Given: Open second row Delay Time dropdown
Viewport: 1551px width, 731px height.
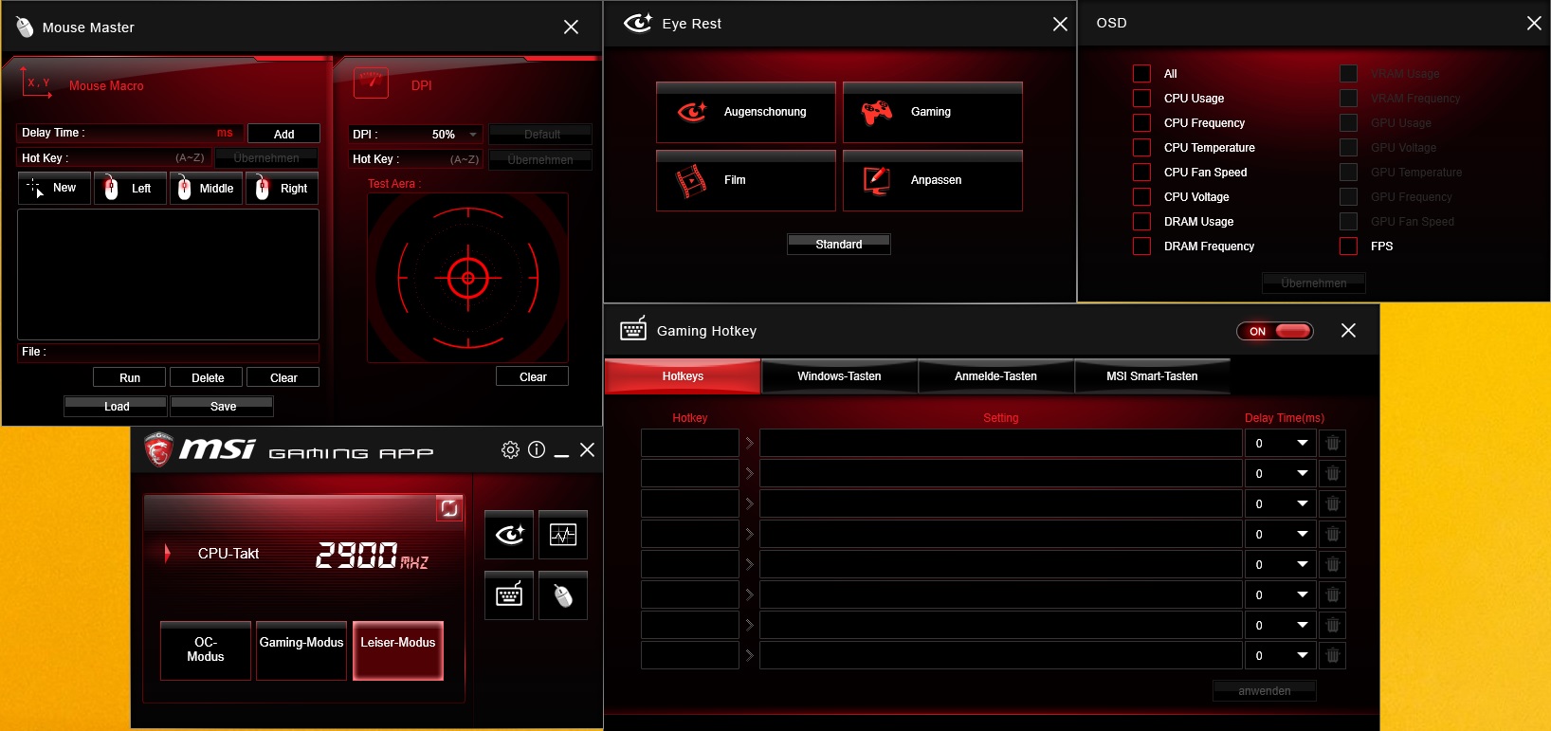Looking at the screenshot, I should coord(1281,473).
